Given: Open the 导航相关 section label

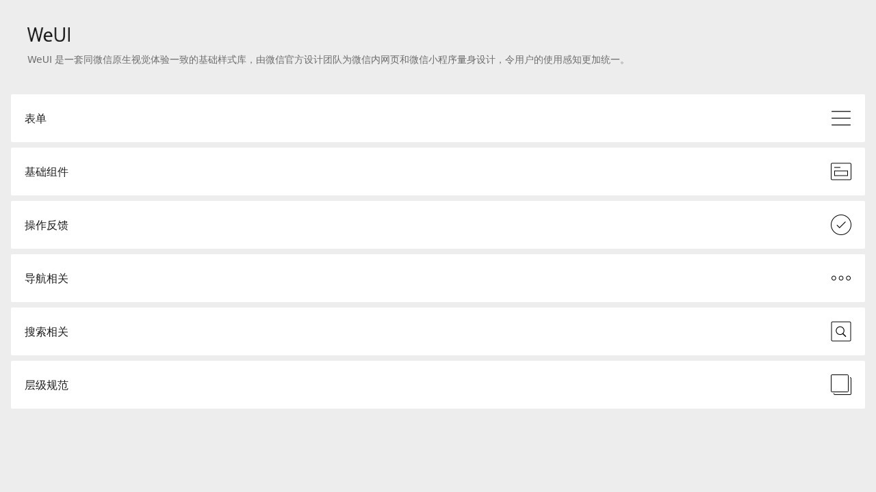Looking at the screenshot, I should 47,278.
